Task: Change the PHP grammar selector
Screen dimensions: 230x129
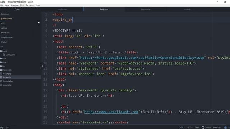Action: [197, 128]
